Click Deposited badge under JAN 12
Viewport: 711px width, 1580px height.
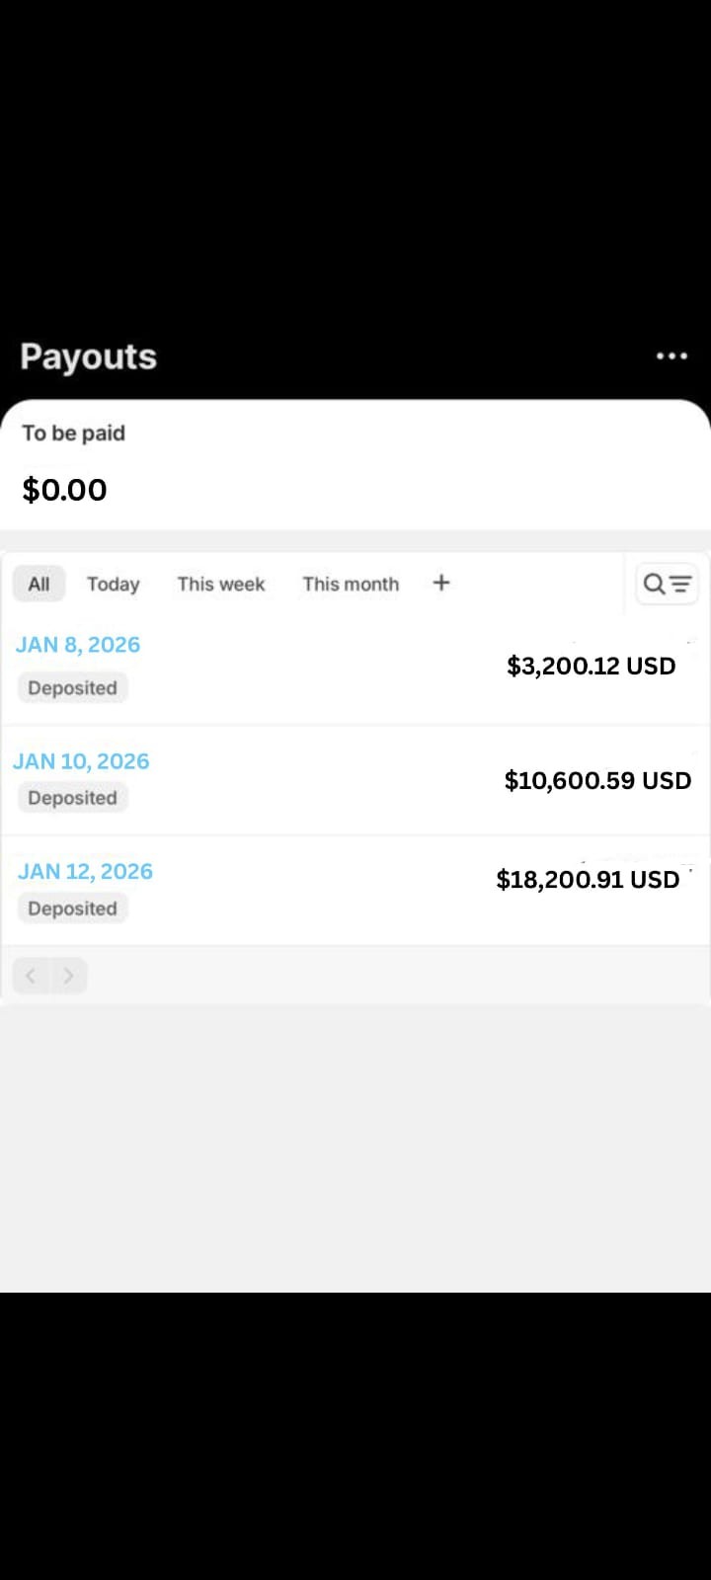click(72, 908)
